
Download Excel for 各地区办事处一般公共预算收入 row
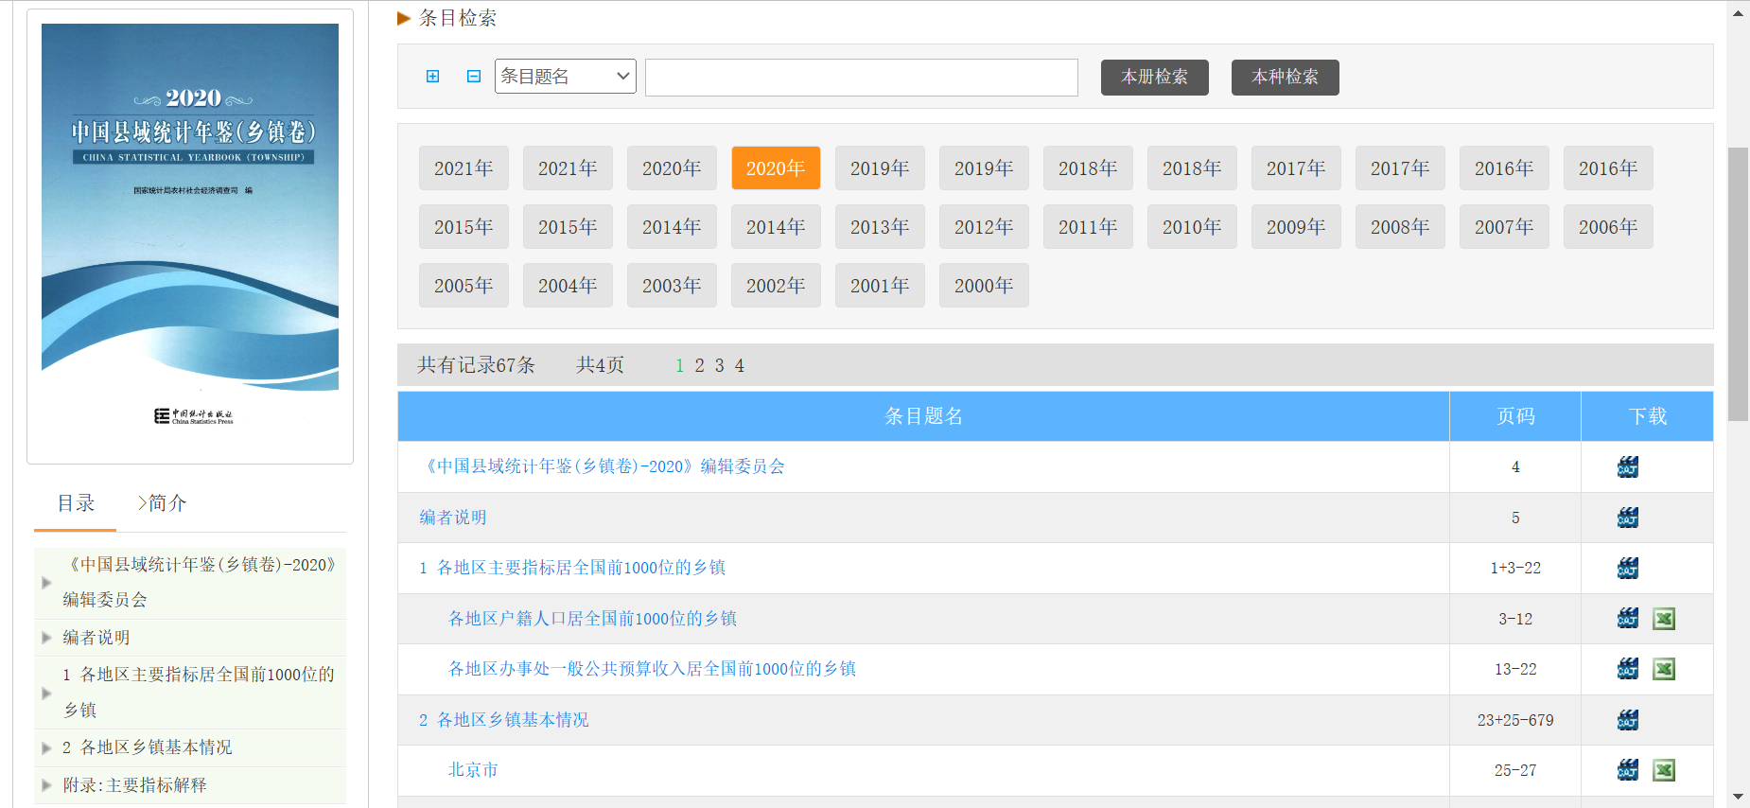pyautogui.click(x=1664, y=670)
